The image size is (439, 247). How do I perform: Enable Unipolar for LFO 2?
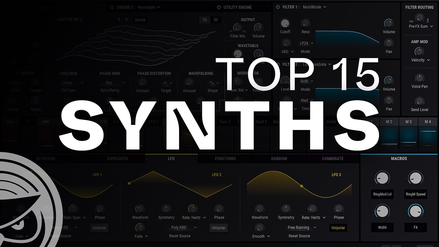pos(219,228)
